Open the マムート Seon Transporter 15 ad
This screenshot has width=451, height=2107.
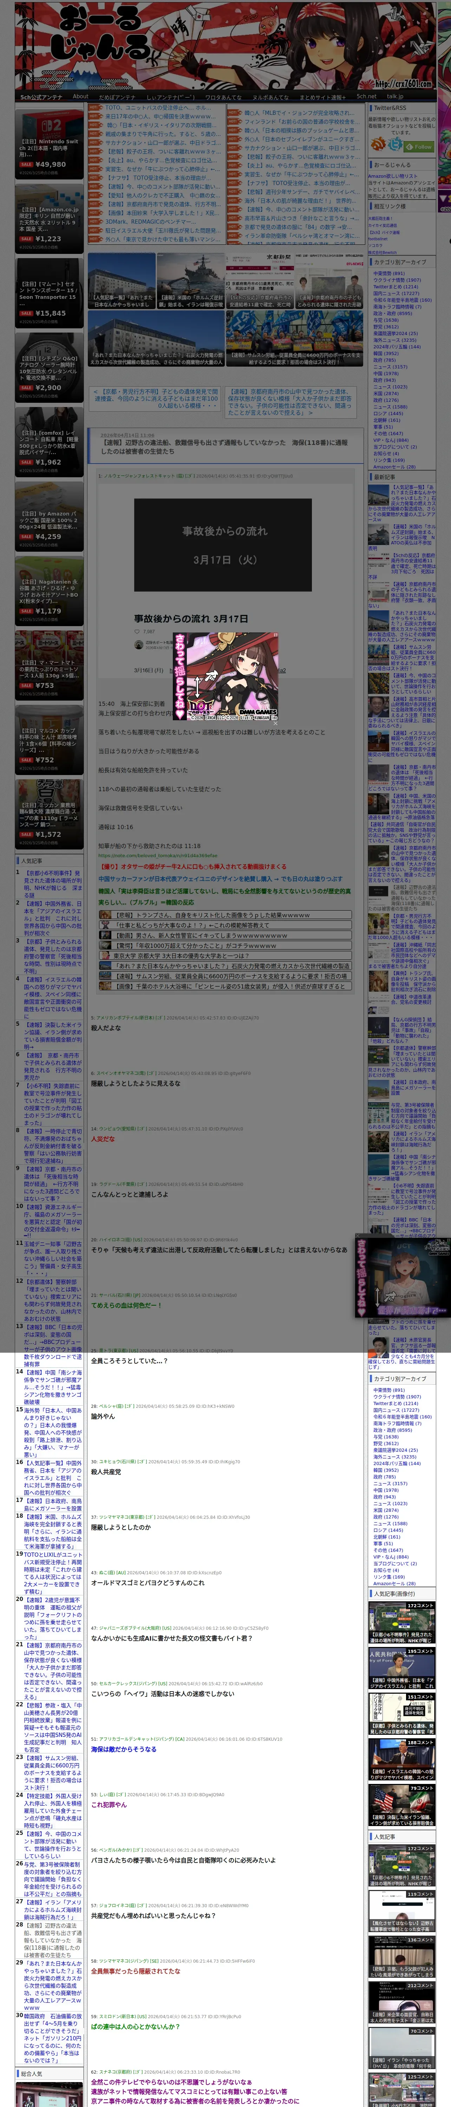[49, 293]
